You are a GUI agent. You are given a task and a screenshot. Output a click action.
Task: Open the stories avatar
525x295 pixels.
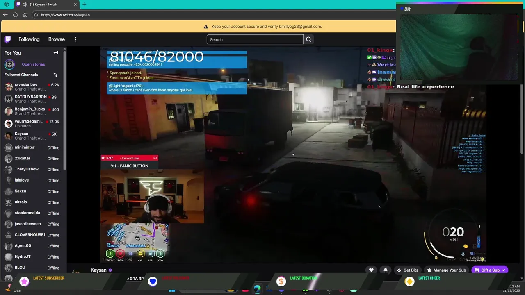coord(9,64)
